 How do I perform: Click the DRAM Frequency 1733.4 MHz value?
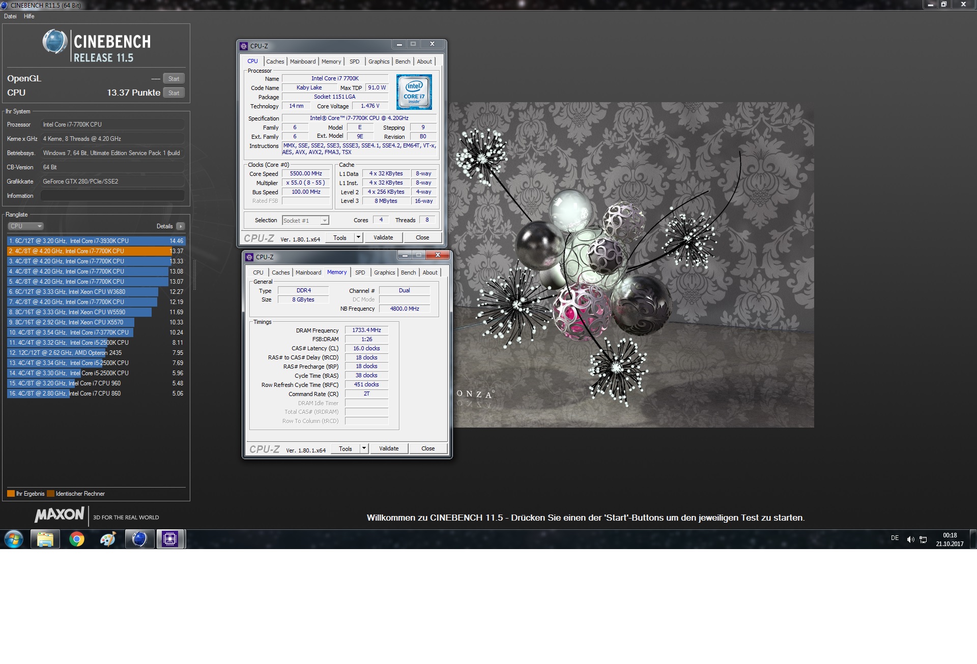(x=366, y=330)
